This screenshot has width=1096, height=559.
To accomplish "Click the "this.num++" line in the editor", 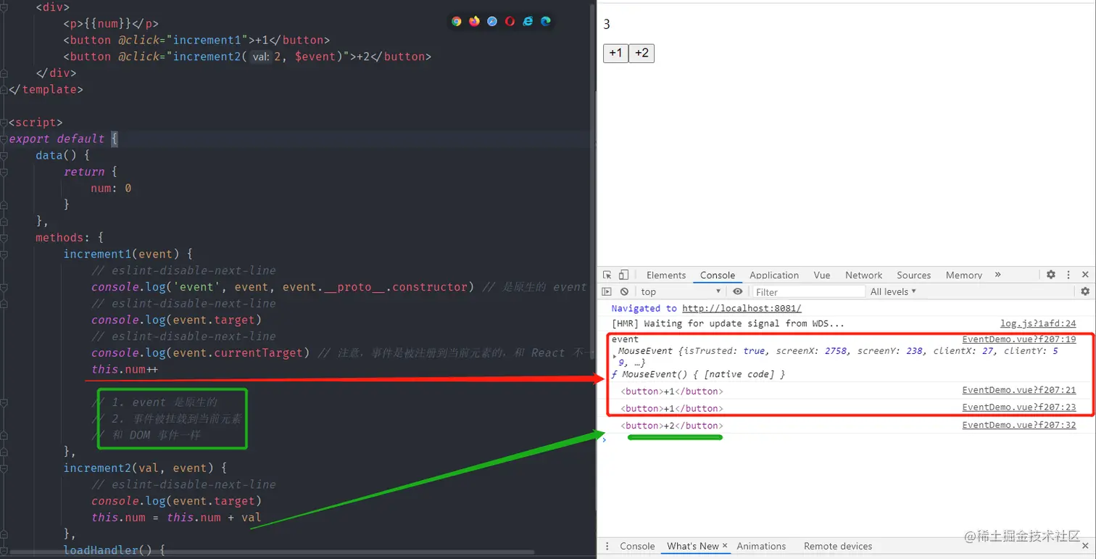I will coord(125,369).
